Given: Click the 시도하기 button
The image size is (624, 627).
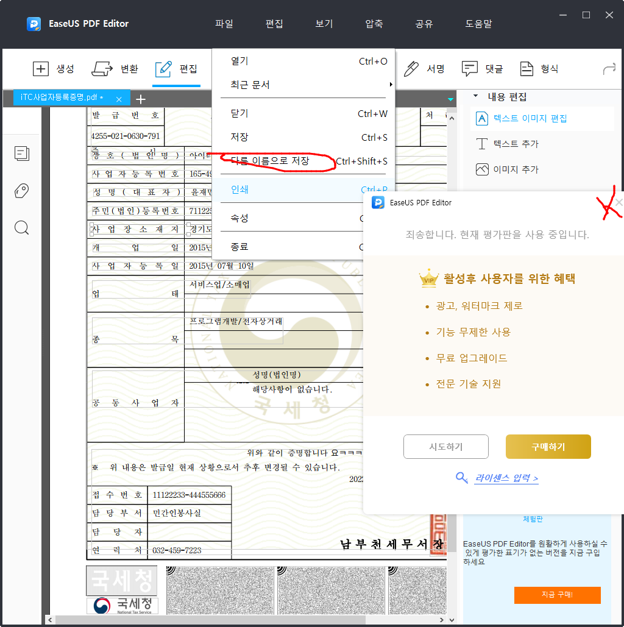Looking at the screenshot, I should pos(446,447).
